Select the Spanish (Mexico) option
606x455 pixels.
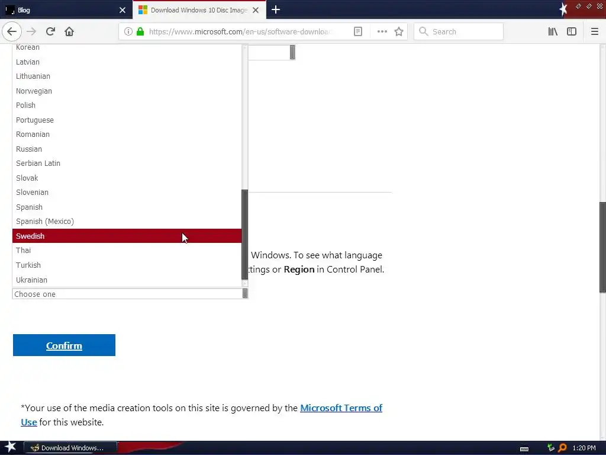[x=127, y=222]
